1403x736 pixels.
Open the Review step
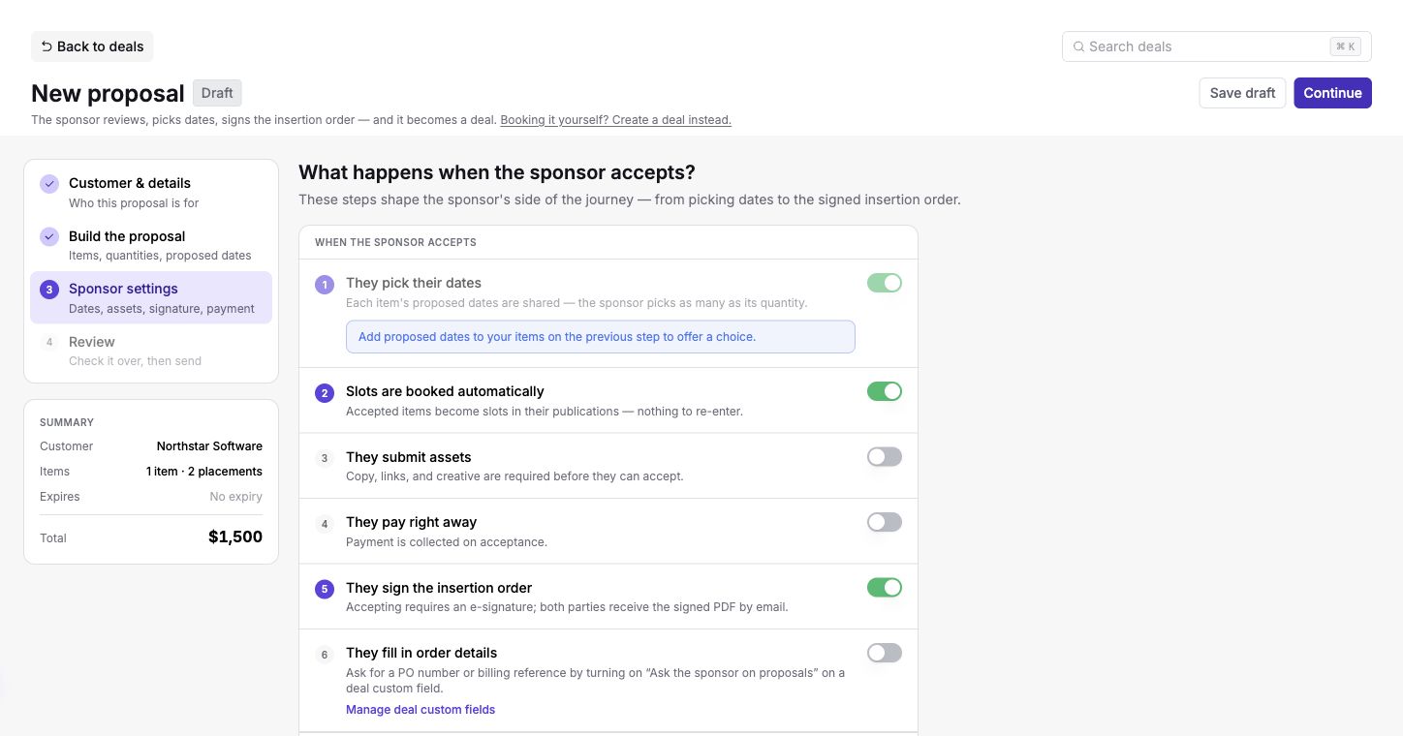[x=151, y=351]
